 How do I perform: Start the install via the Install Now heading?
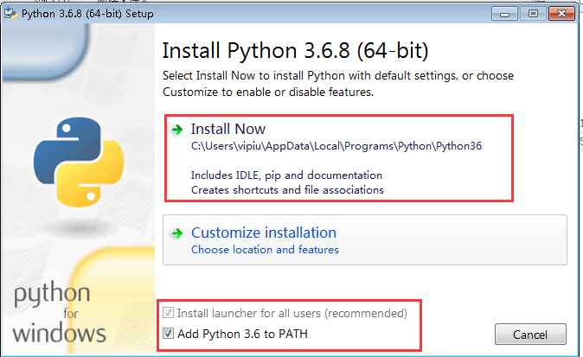pos(228,129)
